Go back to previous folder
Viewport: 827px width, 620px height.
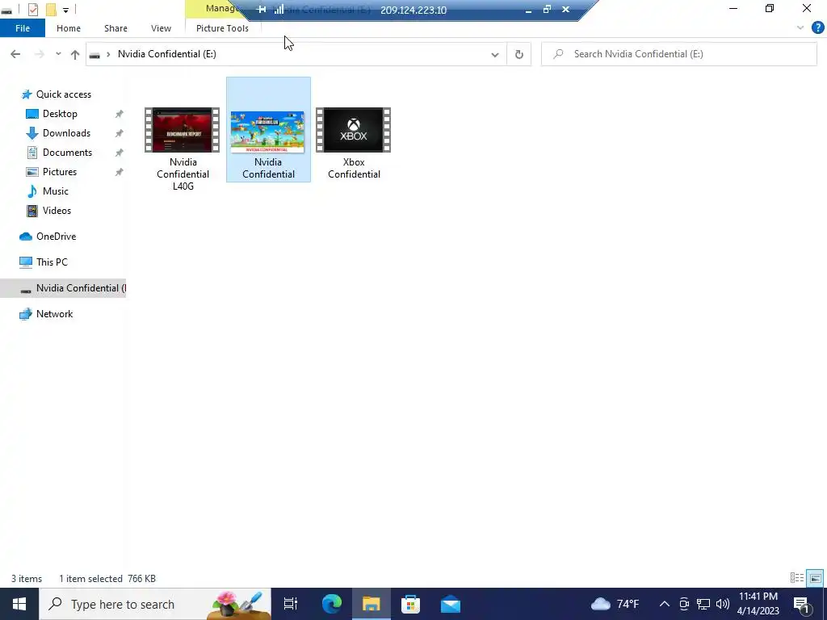[15, 54]
